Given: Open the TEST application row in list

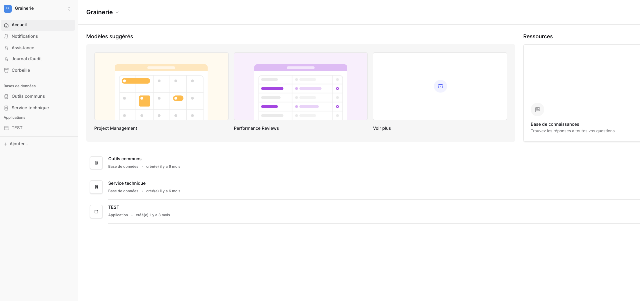Looking at the screenshot, I should coord(364,211).
